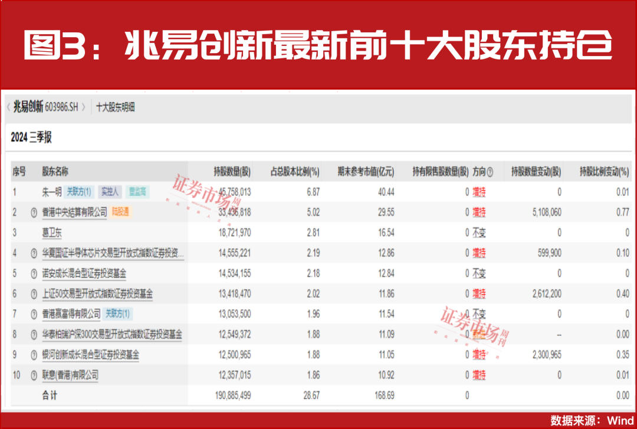Select holding value 14,555,221
The width and height of the screenshot is (637, 429).
(x=235, y=253)
